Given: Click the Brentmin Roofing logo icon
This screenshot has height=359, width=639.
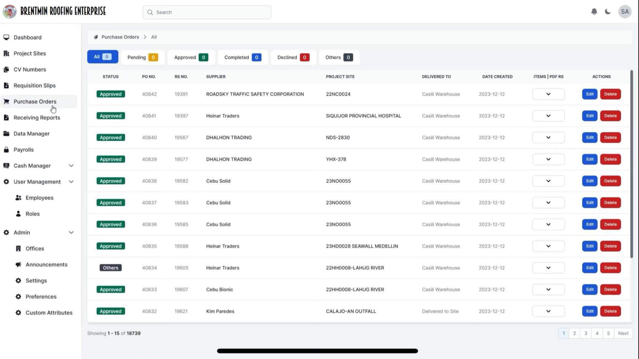Looking at the screenshot, I should click(x=9, y=12).
